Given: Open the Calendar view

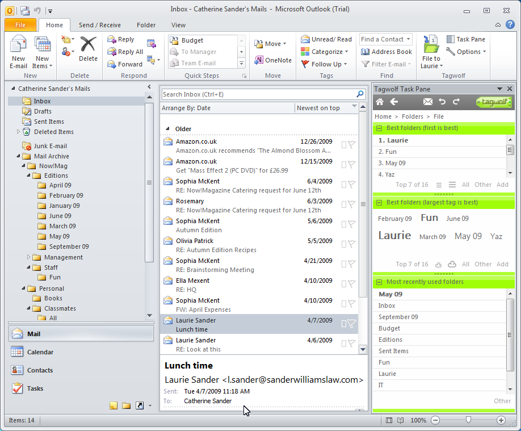Looking at the screenshot, I should point(81,352).
